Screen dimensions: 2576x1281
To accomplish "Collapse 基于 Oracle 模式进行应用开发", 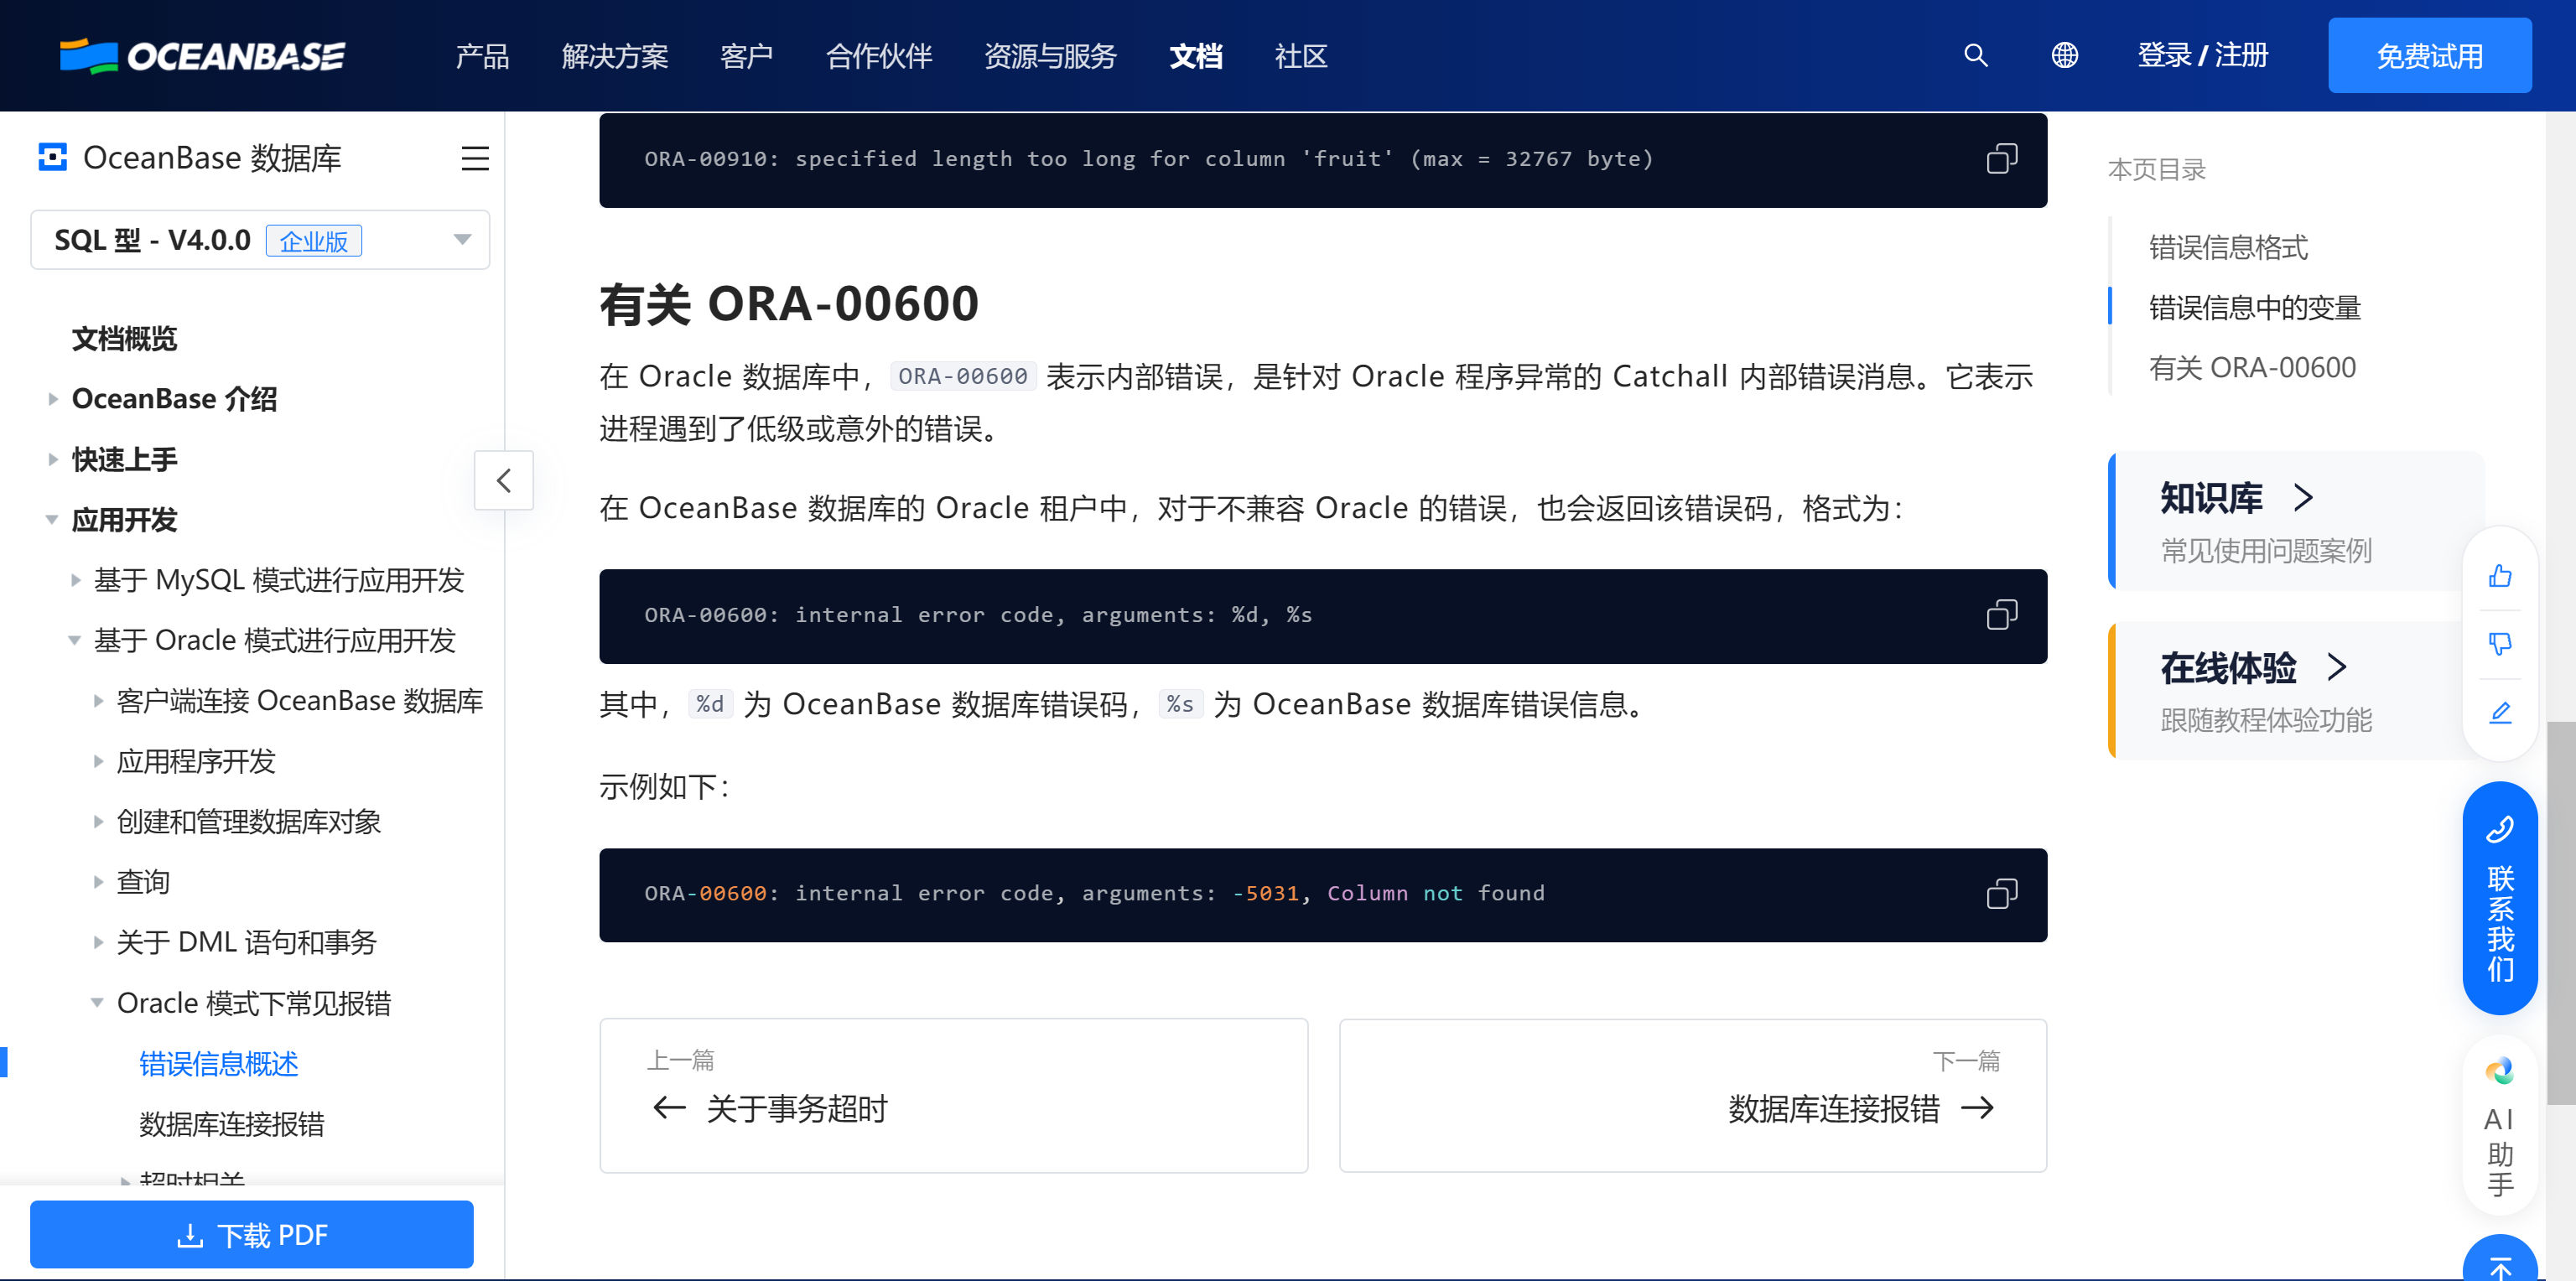I will point(74,640).
